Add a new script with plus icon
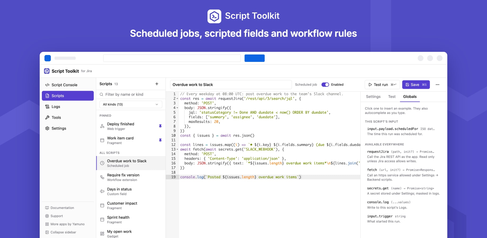487x238 pixels. tap(157, 84)
